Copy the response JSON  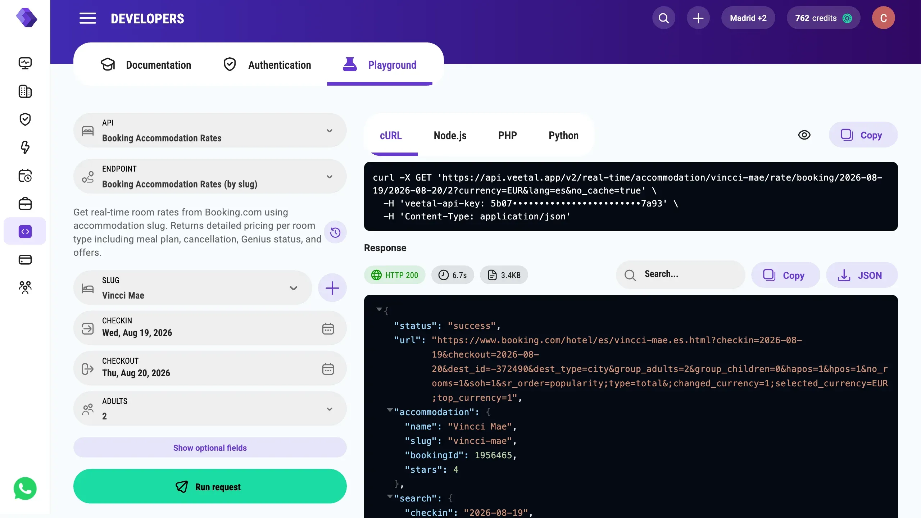coord(785,275)
